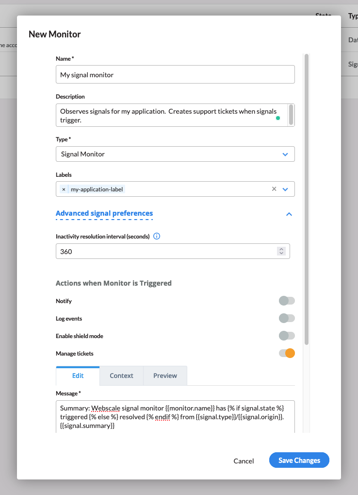Open the Preview tab
The height and width of the screenshot is (495, 358).
coord(165,376)
